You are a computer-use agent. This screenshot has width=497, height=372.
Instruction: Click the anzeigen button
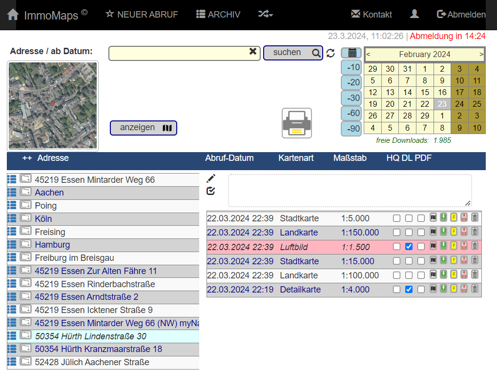[x=143, y=128]
